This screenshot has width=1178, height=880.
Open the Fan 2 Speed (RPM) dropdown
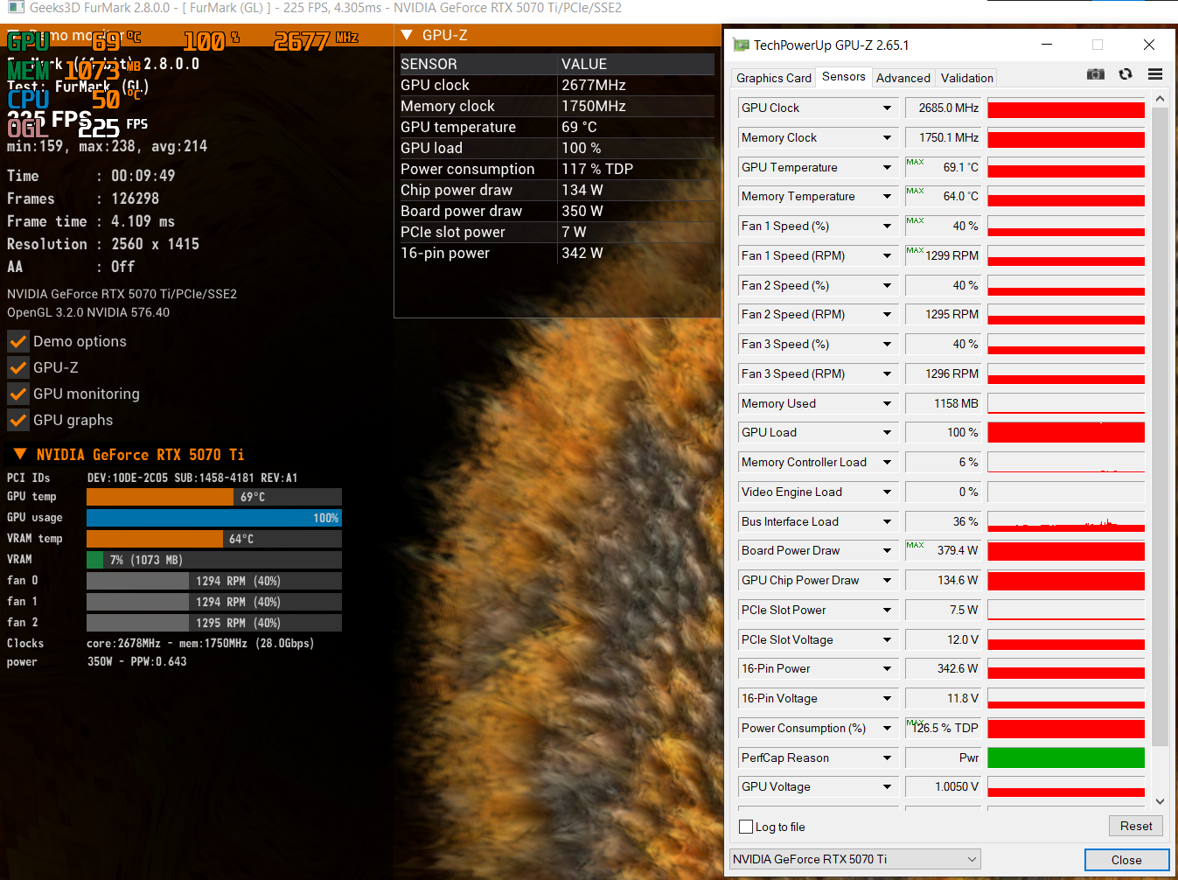pyautogui.click(x=887, y=314)
